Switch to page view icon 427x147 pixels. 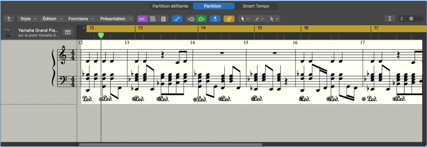click(x=163, y=19)
